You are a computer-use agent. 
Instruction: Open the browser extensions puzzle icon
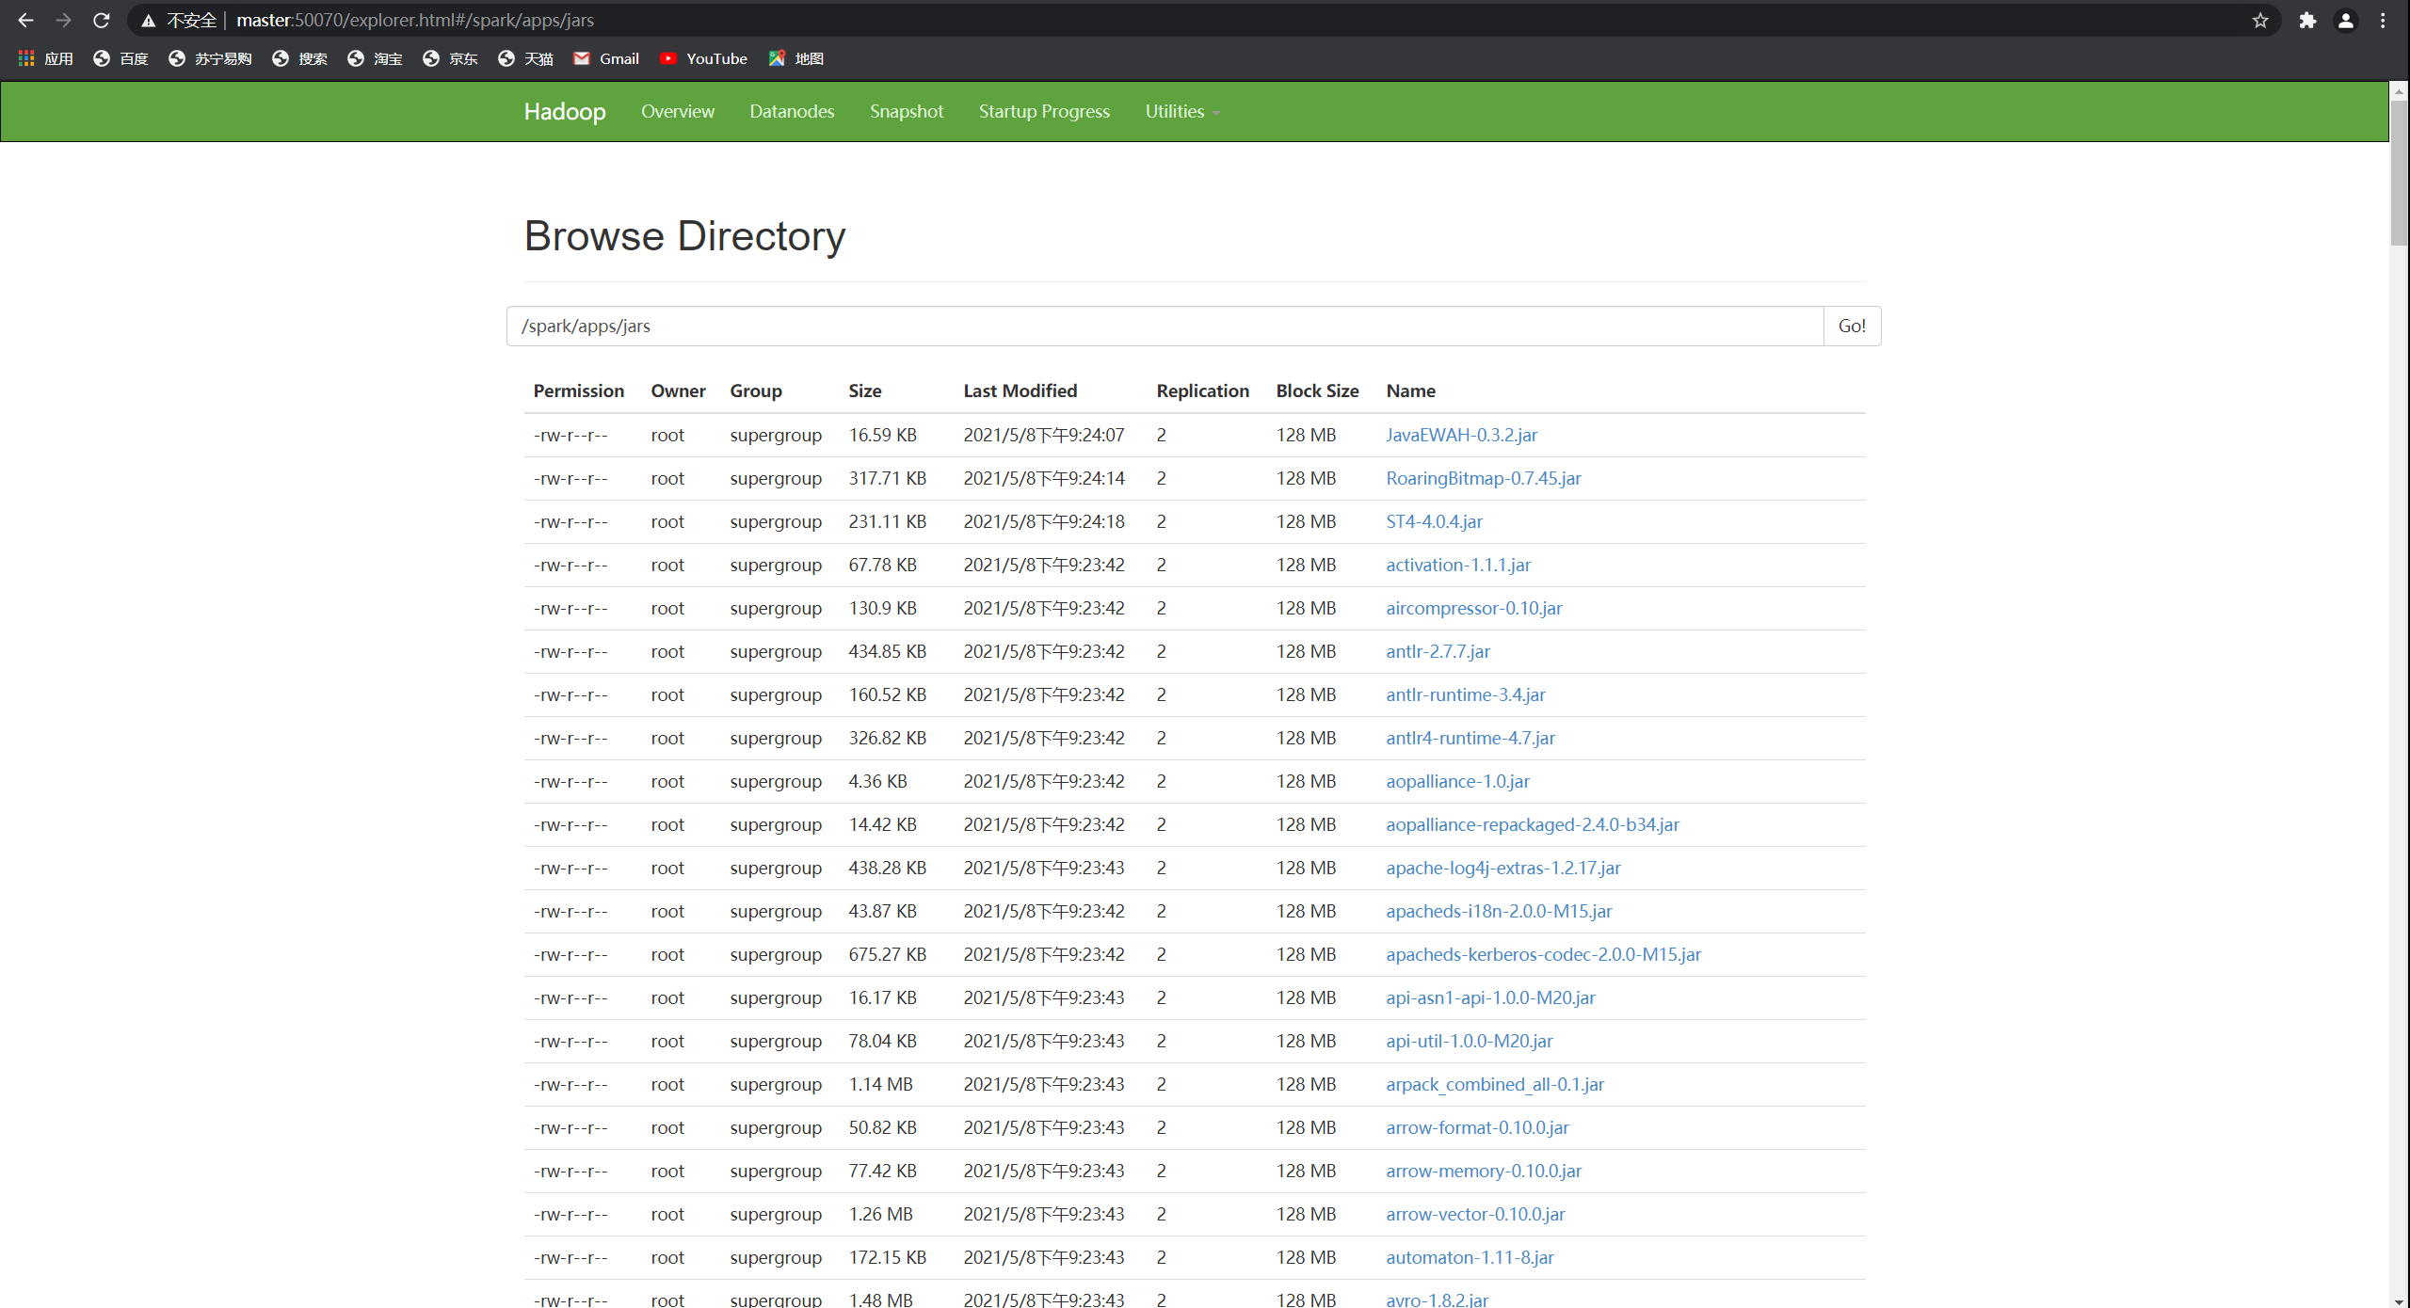(x=2307, y=20)
